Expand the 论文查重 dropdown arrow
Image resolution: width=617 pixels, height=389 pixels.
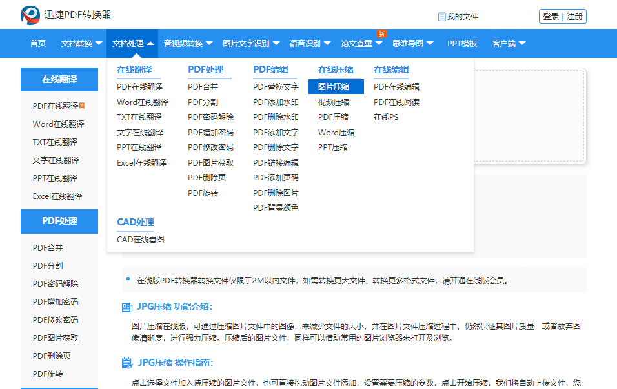pos(379,43)
